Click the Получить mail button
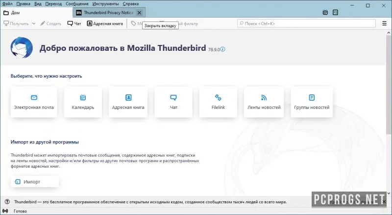The image size is (392, 215). click(16, 23)
